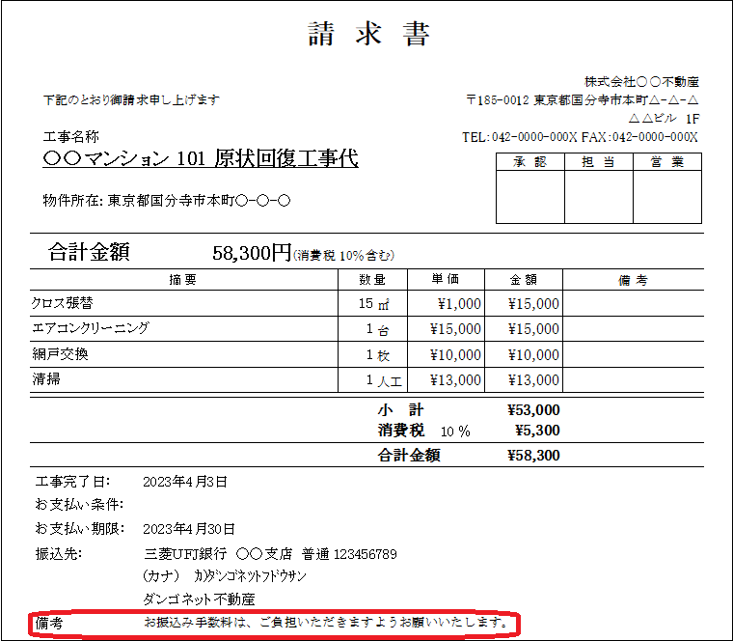Click the お支払い期限 date 2023年4月30日

[x=188, y=529]
